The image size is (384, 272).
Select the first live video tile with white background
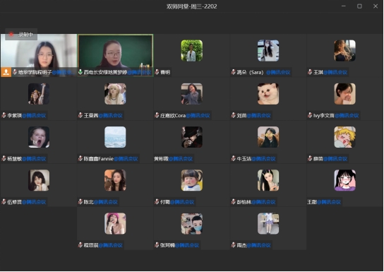(39, 55)
